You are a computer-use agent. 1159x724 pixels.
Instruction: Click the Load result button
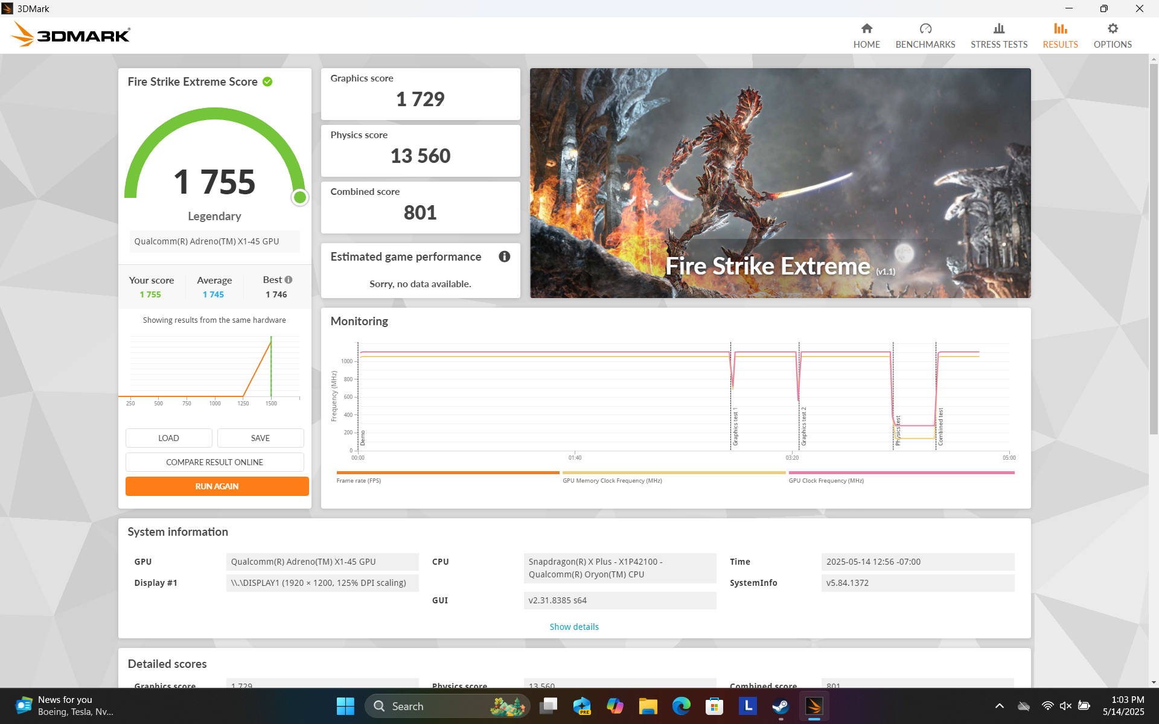(168, 438)
